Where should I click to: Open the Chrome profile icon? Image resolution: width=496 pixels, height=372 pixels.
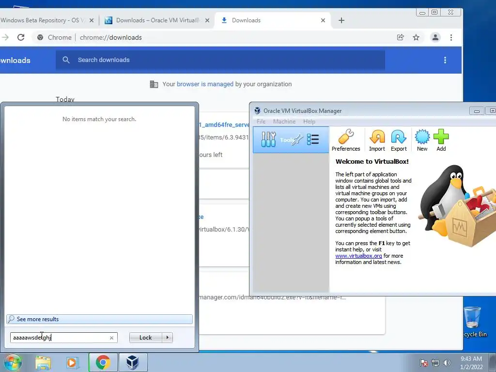coord(435,37)
